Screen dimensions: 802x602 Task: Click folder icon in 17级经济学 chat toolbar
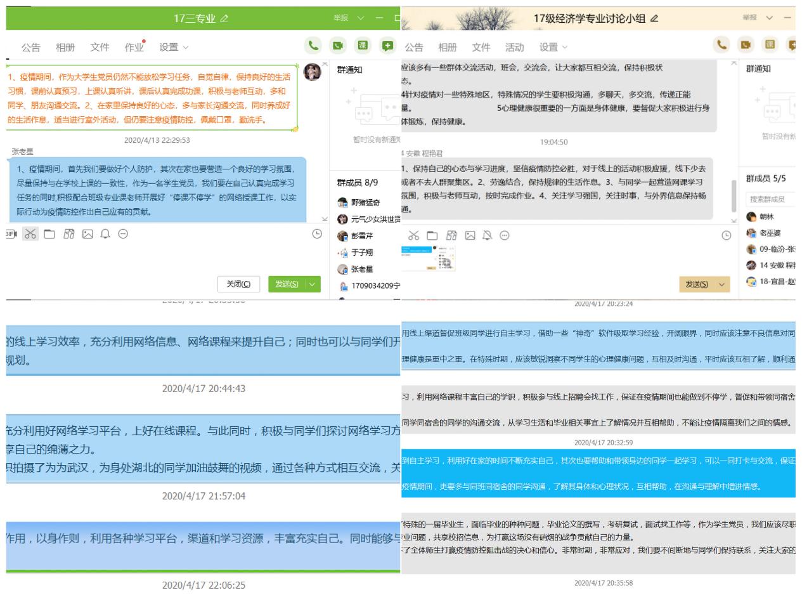coord(432,235)
